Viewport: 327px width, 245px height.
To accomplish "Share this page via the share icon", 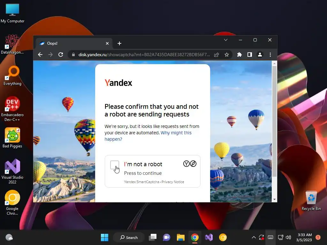I will click(217, 55).
